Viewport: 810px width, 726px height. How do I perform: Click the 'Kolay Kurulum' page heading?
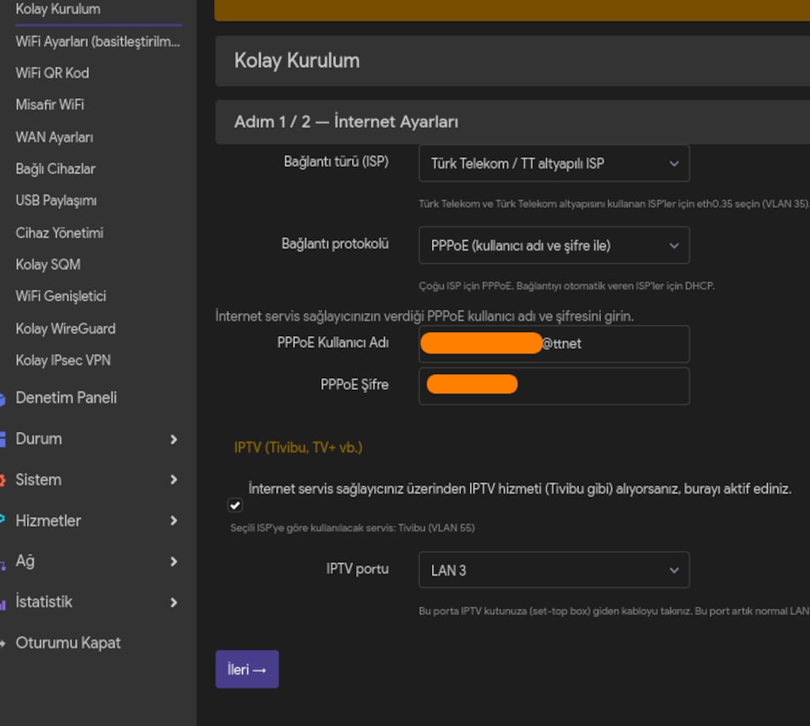[297, 60]
